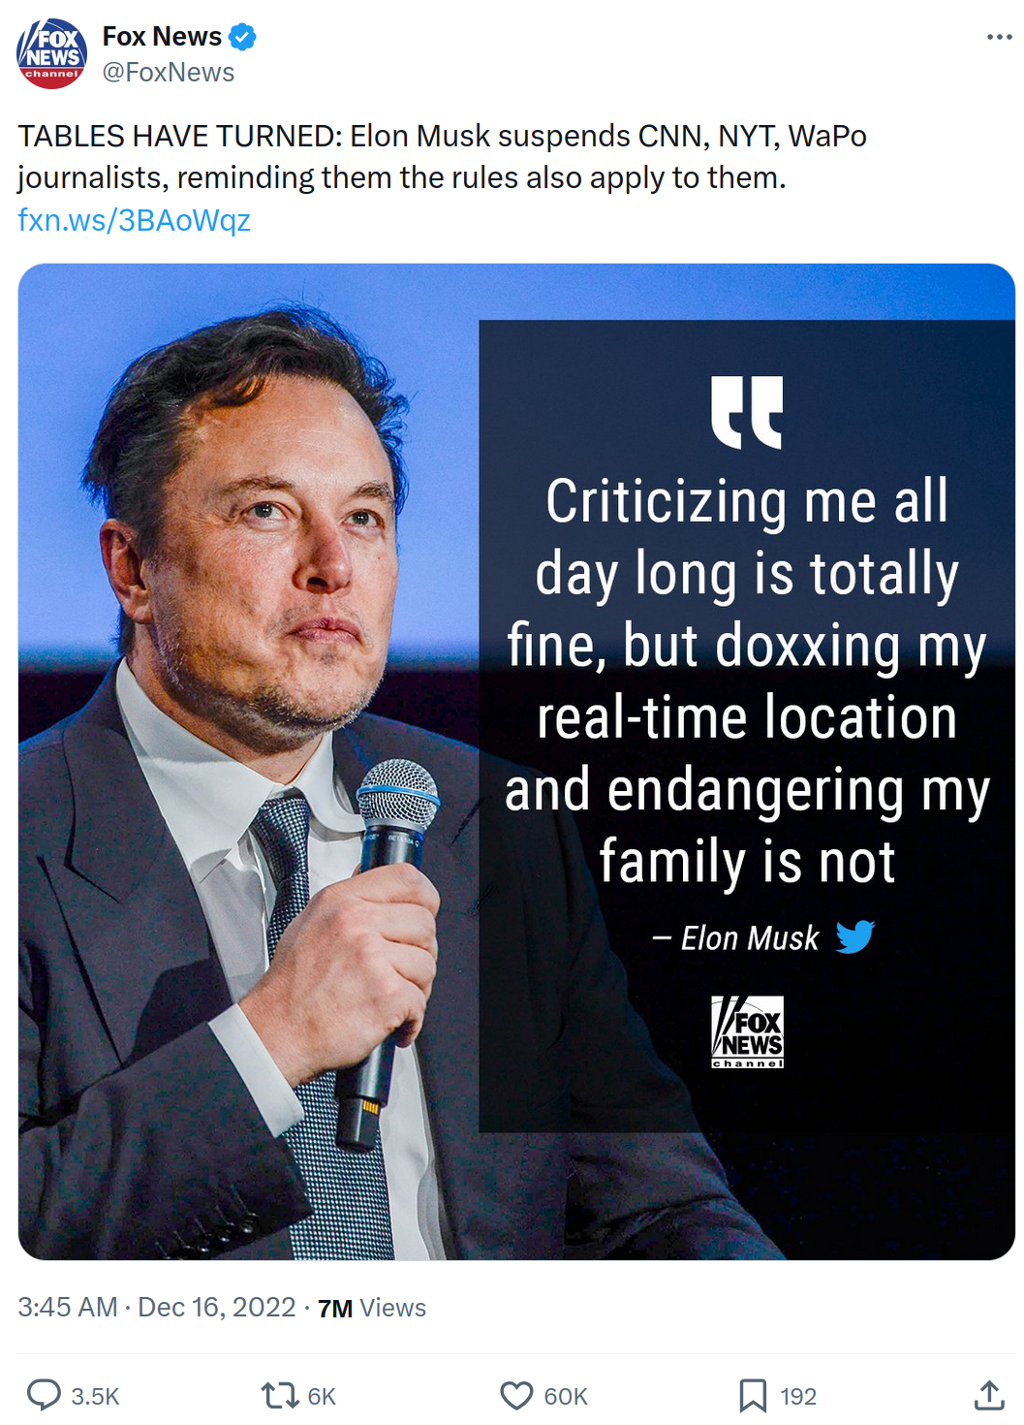The height and width of the screenshot is (1425, 1024).
Task: View the 6K reposts count
Action: [x=322, y=1396]
